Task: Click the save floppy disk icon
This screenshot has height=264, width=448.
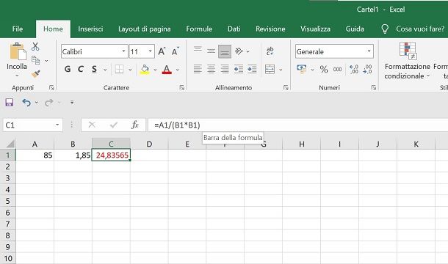Action: coord(9,102)
